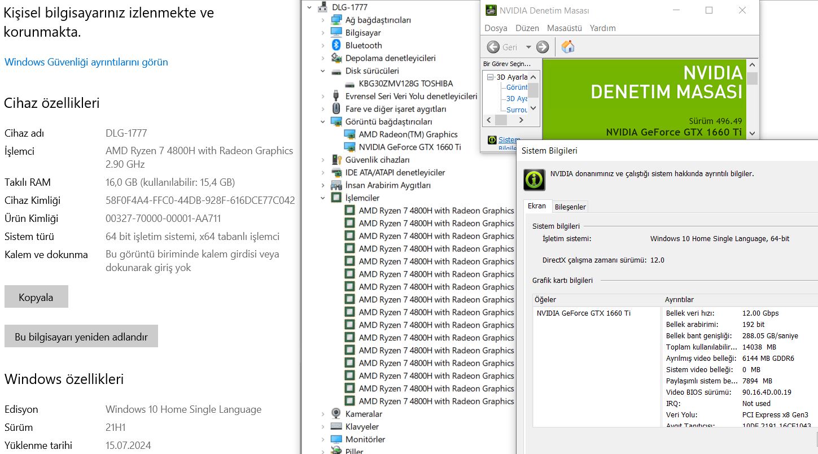Click the Ayrıntılar column header
The image size is (818, 454).
(680, 300)
